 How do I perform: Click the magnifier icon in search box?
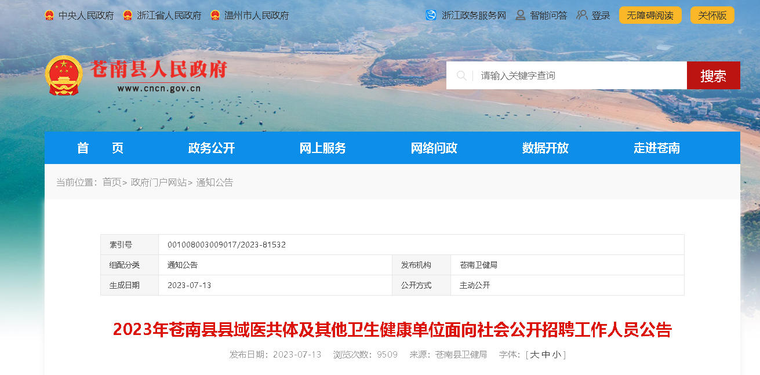[x=461, y=75]
